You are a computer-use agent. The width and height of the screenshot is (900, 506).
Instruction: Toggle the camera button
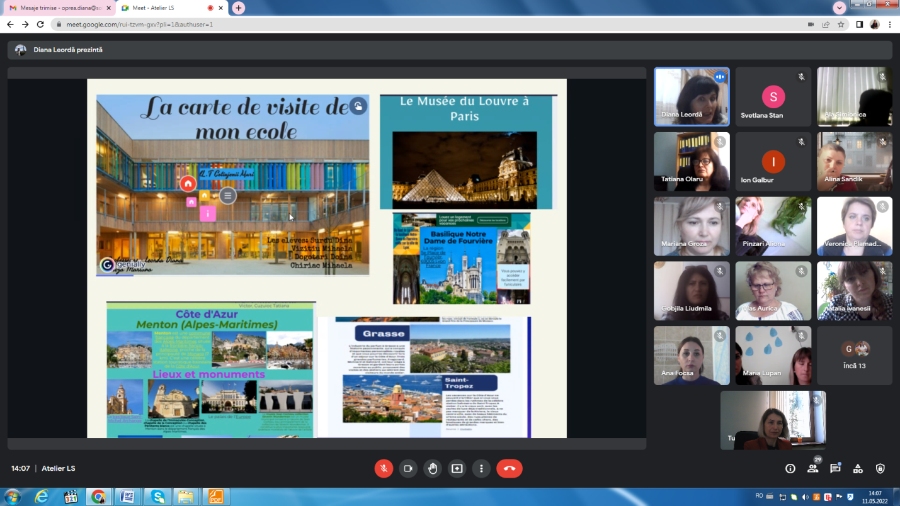[x=408, y=468]
